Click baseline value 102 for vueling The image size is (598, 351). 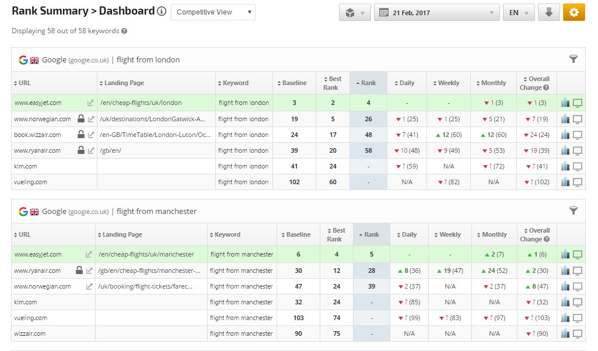pos(295,182)
